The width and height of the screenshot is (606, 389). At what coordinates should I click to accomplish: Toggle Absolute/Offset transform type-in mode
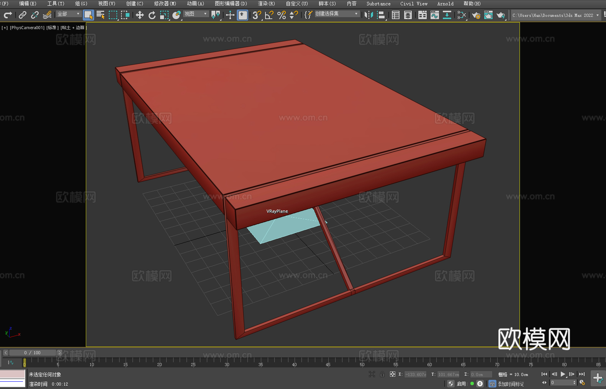coord(393,374)
